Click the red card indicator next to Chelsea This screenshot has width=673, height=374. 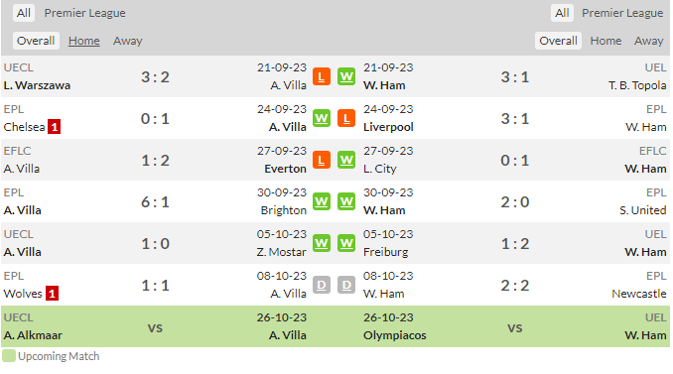click(54, 127)
